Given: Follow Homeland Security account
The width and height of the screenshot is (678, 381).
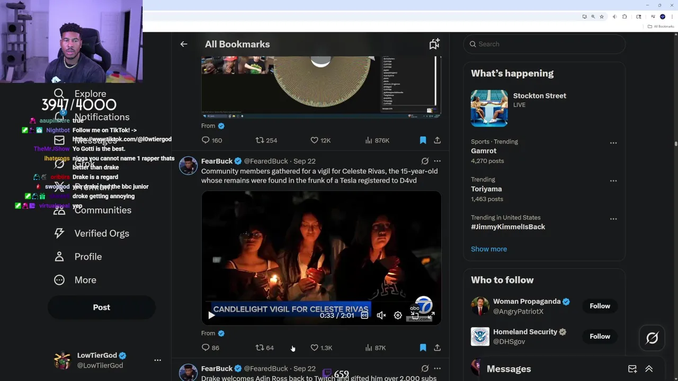Looking at the screenshot, I should pyautogui.click(x=600, y=336).
